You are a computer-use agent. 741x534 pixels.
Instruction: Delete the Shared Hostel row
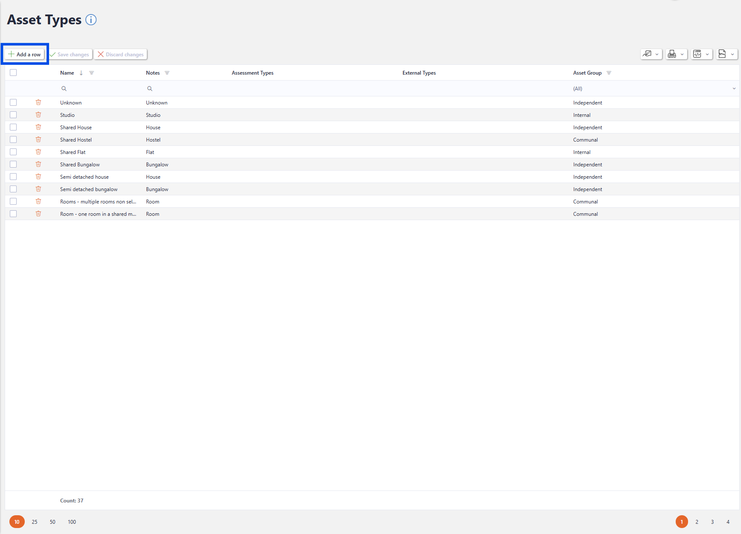(38, 139)
